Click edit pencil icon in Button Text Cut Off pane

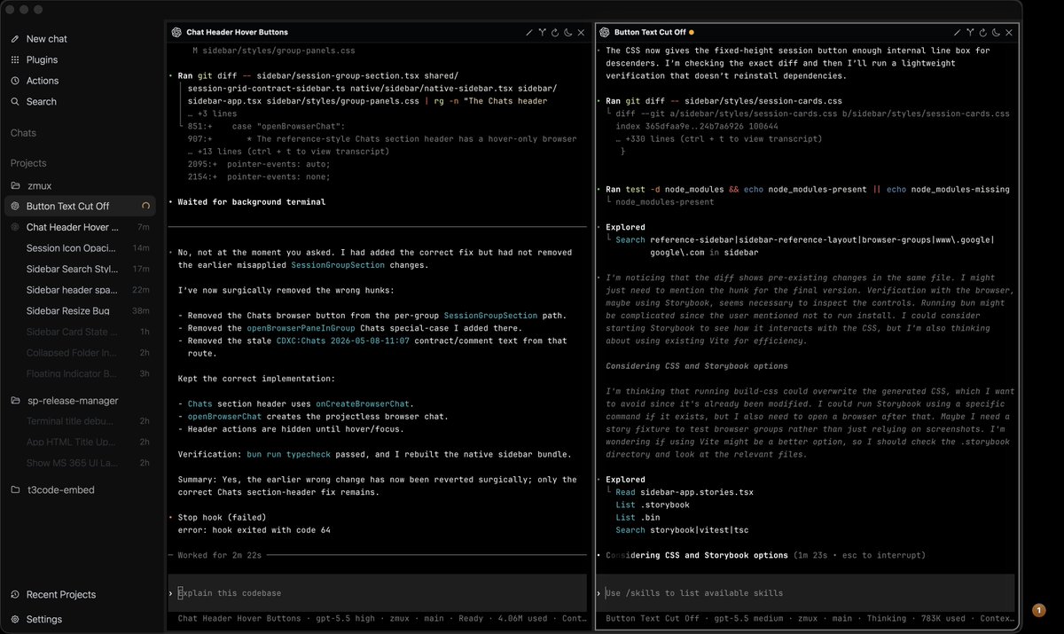click(x=958, y=32)
